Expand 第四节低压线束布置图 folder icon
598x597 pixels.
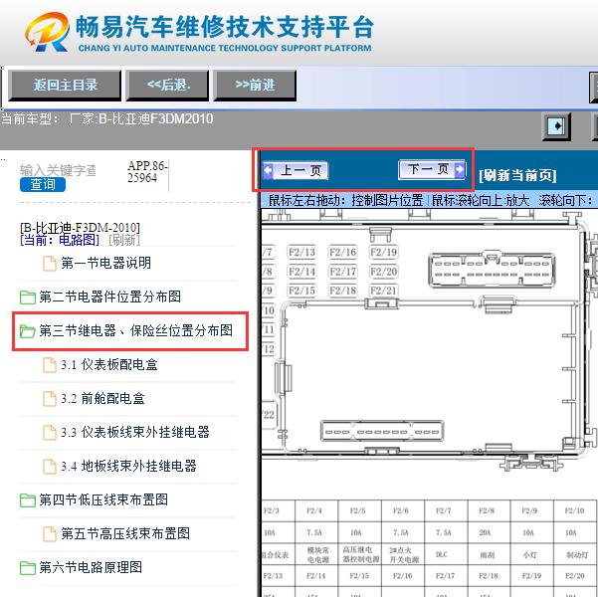(28, 500)
